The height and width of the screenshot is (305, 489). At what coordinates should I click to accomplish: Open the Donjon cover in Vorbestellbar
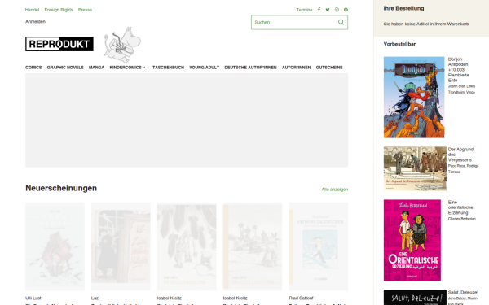[x=414, y=97]
